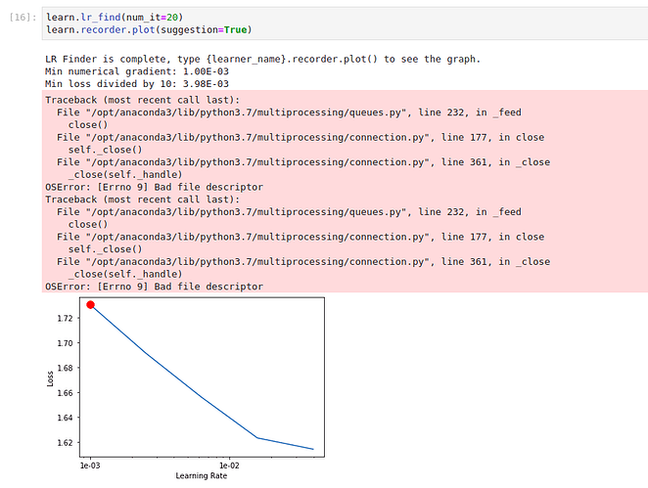The width and height of the screenshot is (648, 488).
Task: Place cursor in the learn.lr_find code line
Action: click(x=115, y=17)
